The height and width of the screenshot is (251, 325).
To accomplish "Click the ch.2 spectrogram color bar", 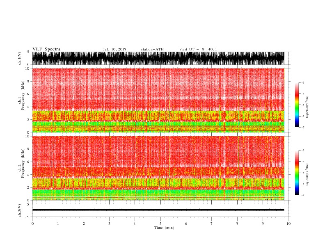I will pyautogui.click(x=297, y=173).
